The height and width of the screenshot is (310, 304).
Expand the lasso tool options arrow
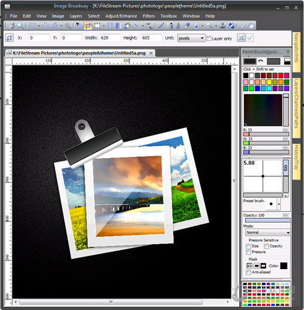61,26
